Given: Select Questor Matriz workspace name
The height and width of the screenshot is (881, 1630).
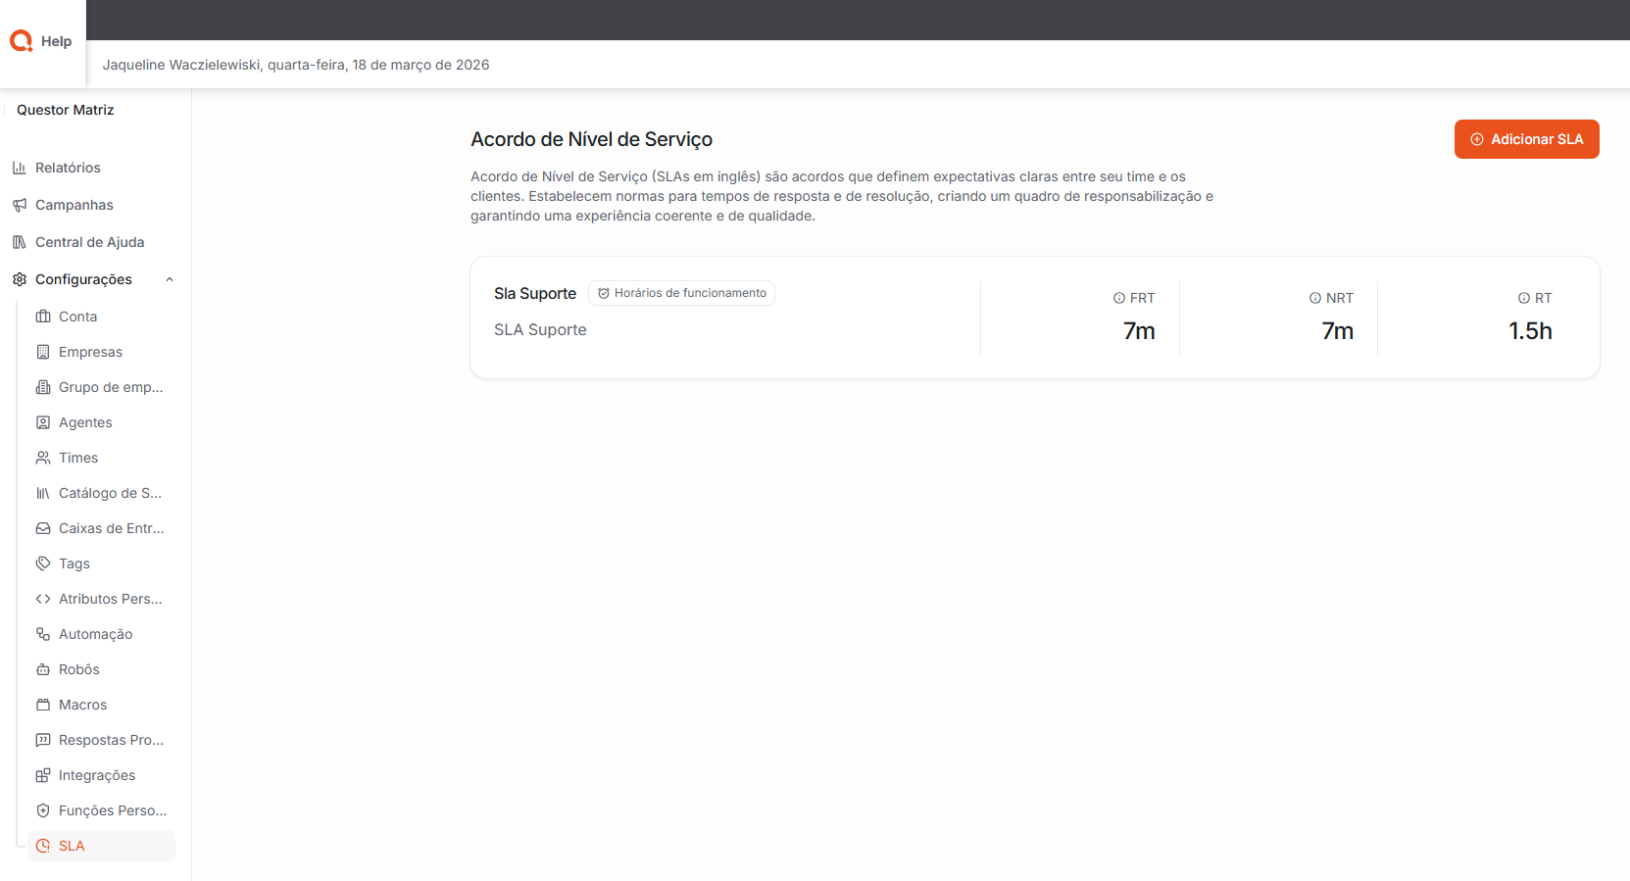Looking at the screenshot, I should pyautogui.click(x=66, y=110).
